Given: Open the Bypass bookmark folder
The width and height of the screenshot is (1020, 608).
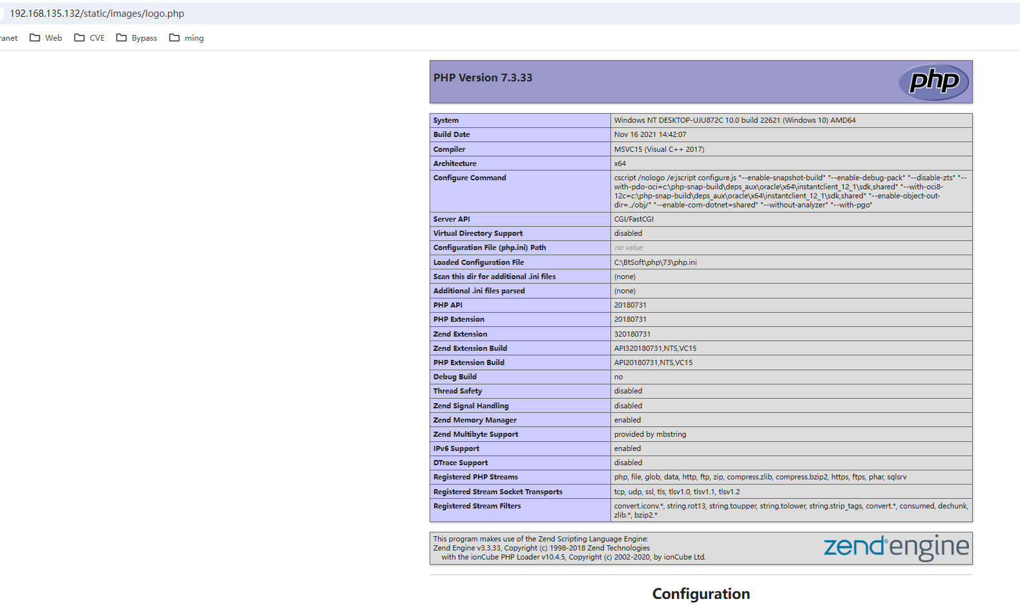Looking at the screenshot, I should [136, 38].
